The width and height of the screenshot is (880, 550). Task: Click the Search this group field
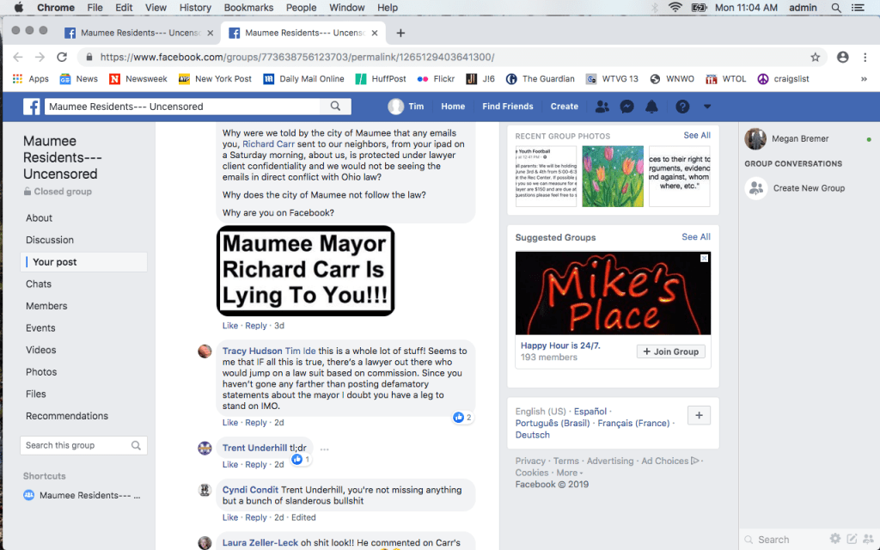pos(76,445)
